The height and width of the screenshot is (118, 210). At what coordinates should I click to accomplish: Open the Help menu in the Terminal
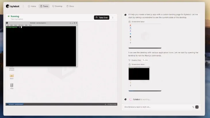click(x=30, y=25)
